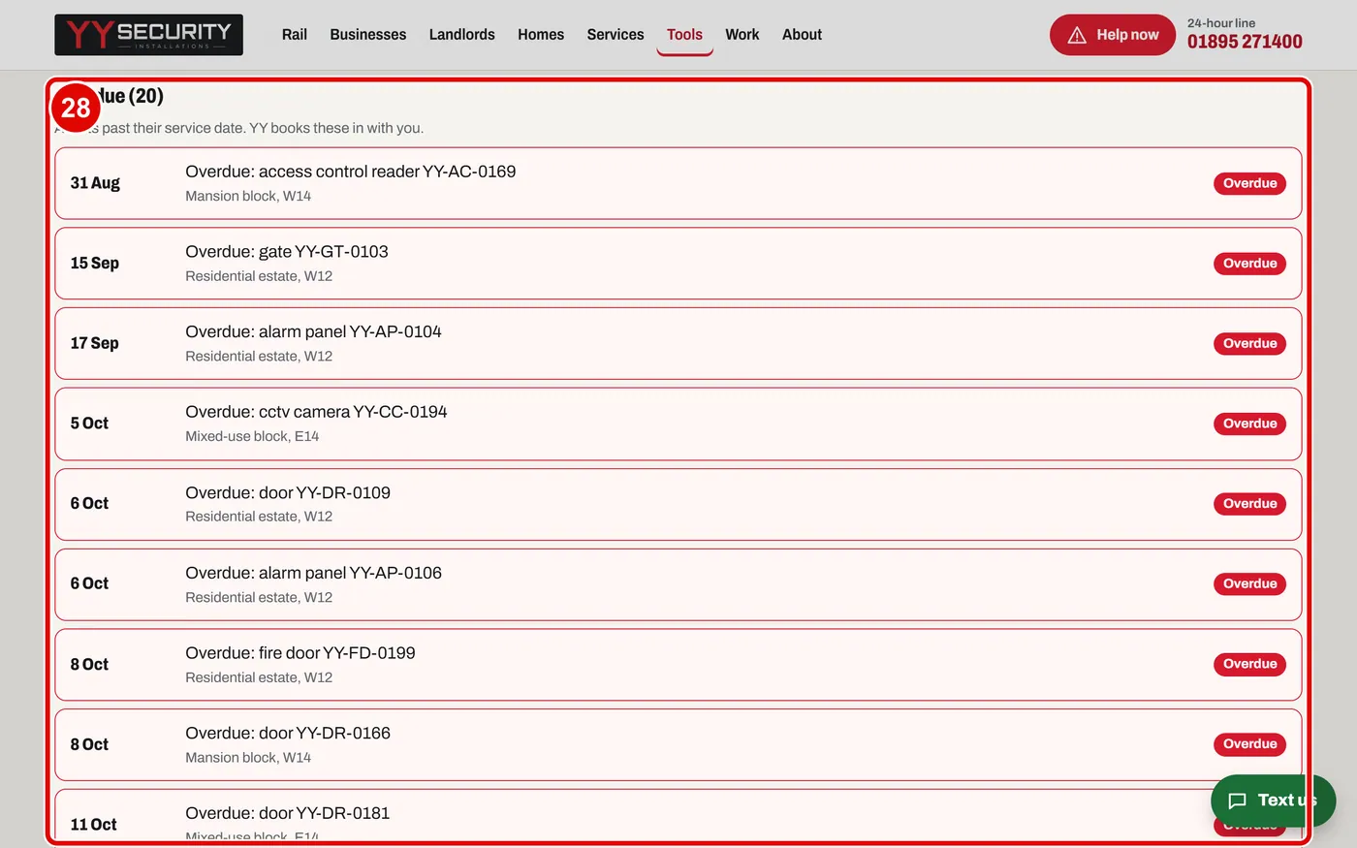Click the Text us button

[x=1274, y=801]
